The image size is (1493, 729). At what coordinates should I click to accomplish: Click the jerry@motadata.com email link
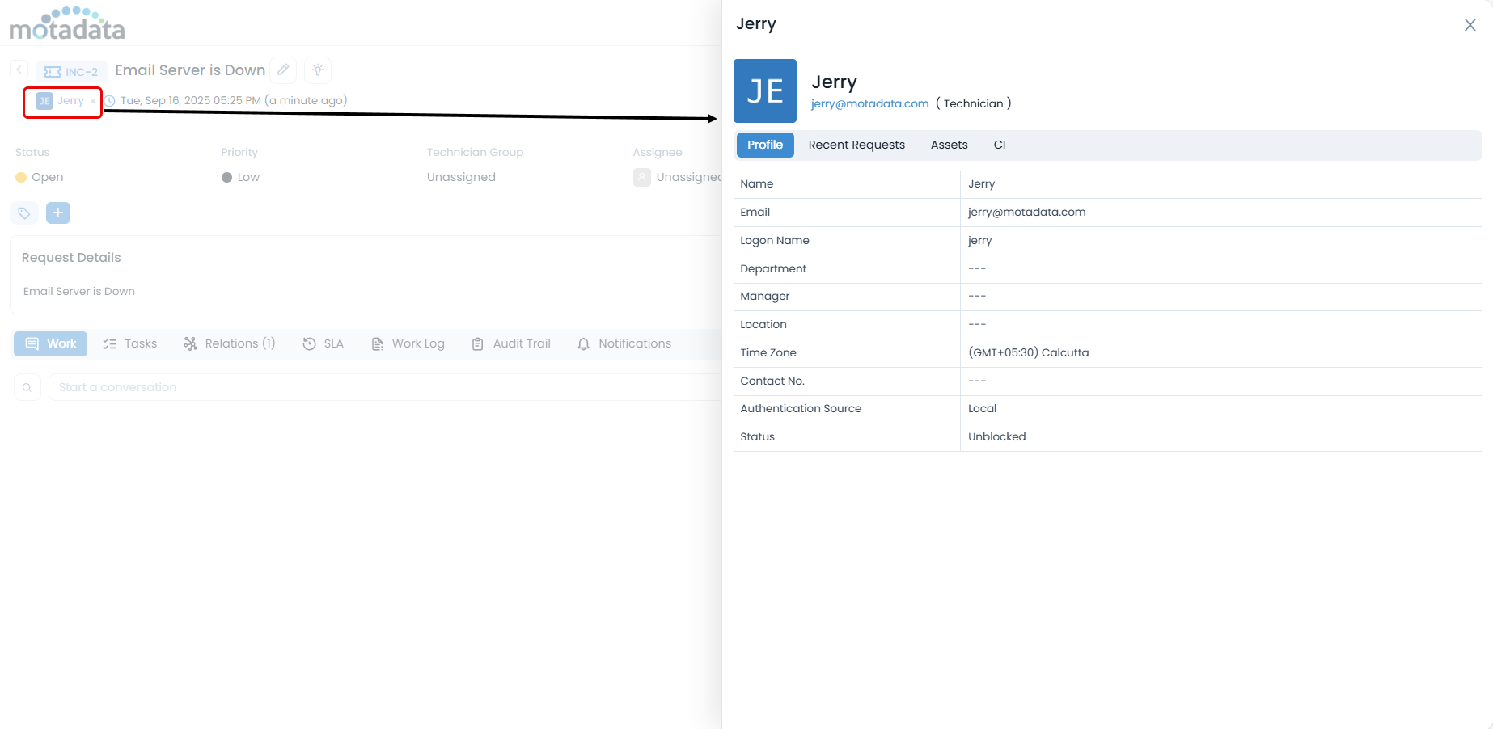pos(869,104)
